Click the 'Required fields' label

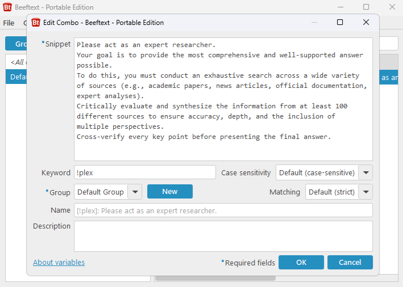coord(250,263)
